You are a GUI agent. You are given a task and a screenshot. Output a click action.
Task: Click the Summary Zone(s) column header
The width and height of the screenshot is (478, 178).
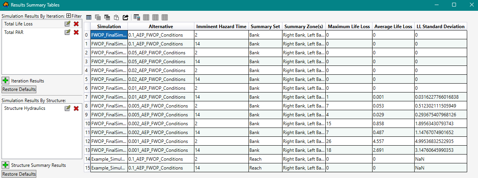303,27
